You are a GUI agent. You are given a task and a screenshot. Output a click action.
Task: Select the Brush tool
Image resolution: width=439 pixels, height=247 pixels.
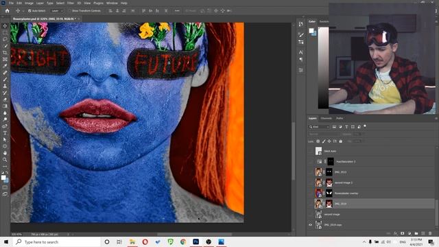[5, 80]
